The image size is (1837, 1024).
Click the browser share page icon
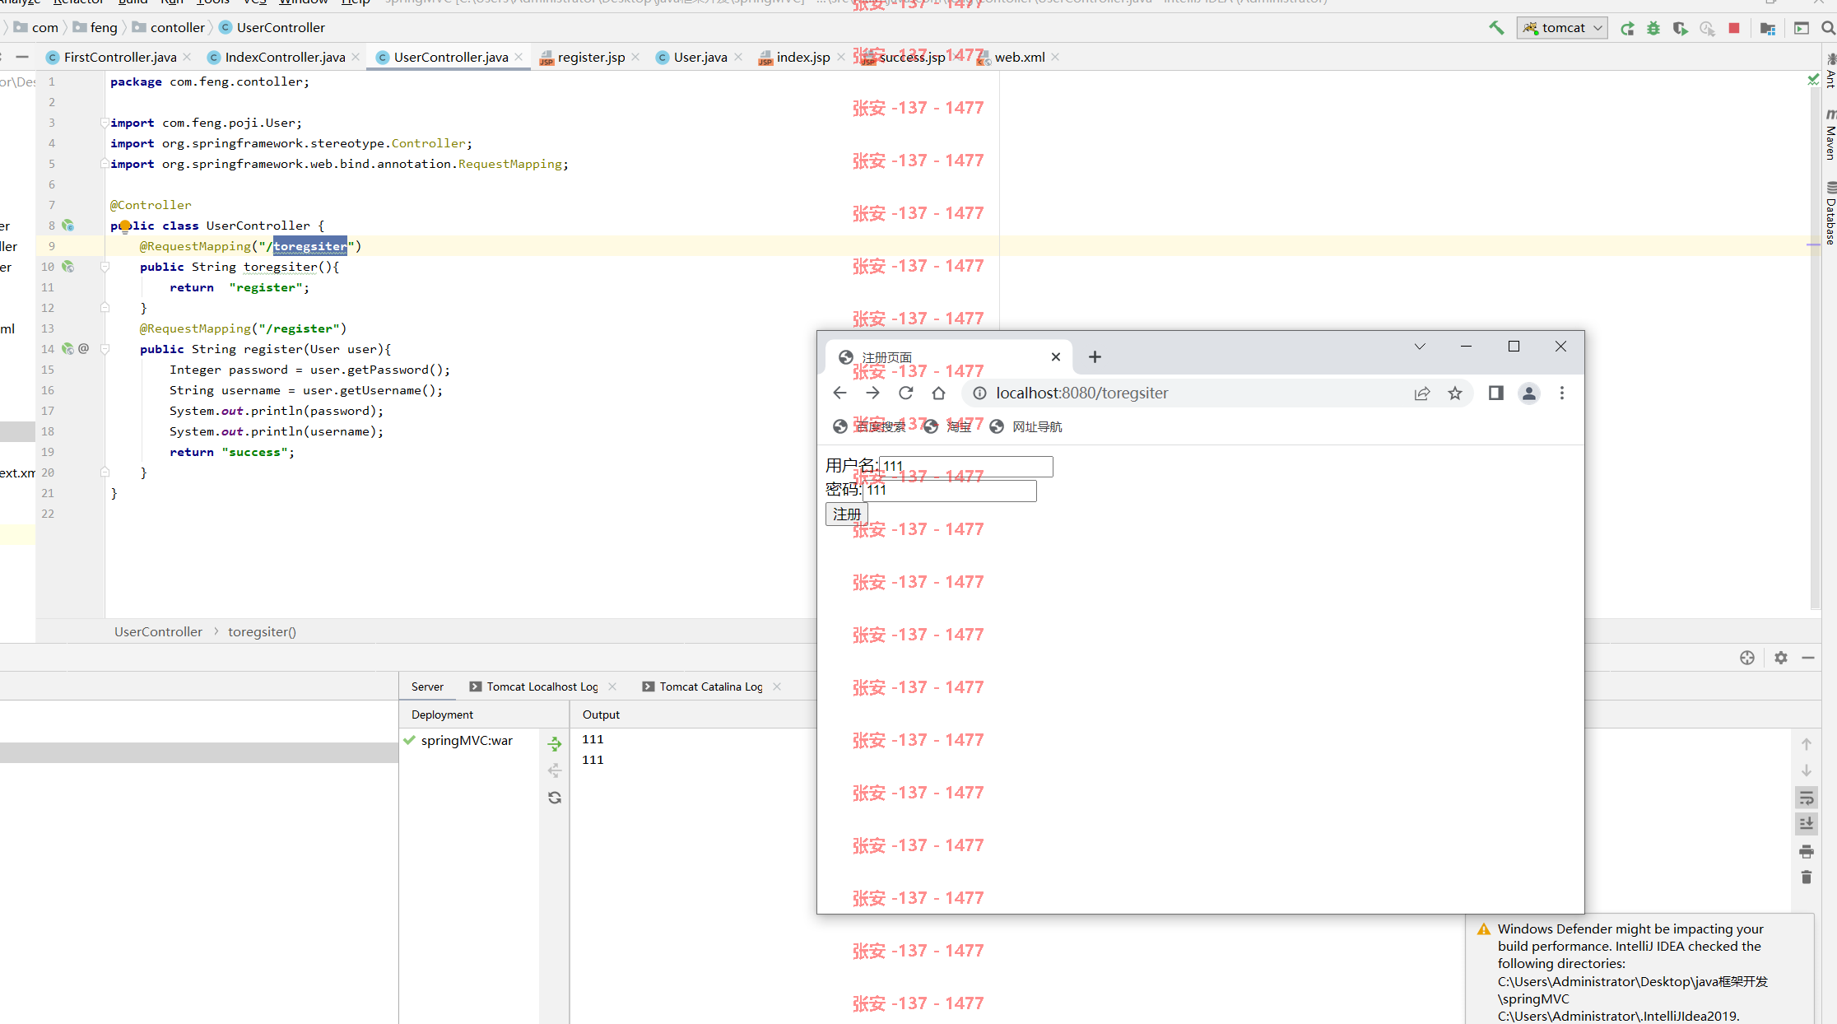(1422, 393)
